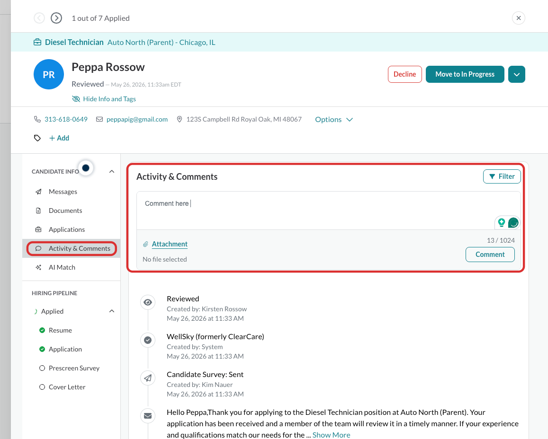Click the WellSky (formerly ClearCare) entry
Image resolution: width=548 pixels, height=439 pixels.
pos(216,336)
